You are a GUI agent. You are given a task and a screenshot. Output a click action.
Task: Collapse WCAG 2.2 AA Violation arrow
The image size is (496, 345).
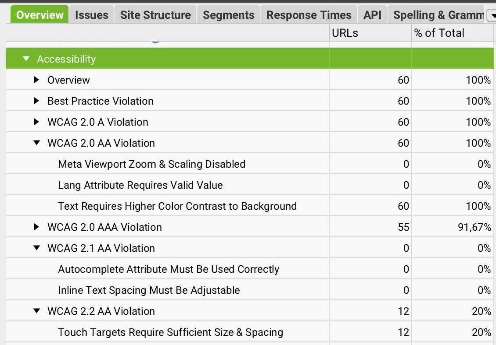pyautogui.click(x=37, y=311)
